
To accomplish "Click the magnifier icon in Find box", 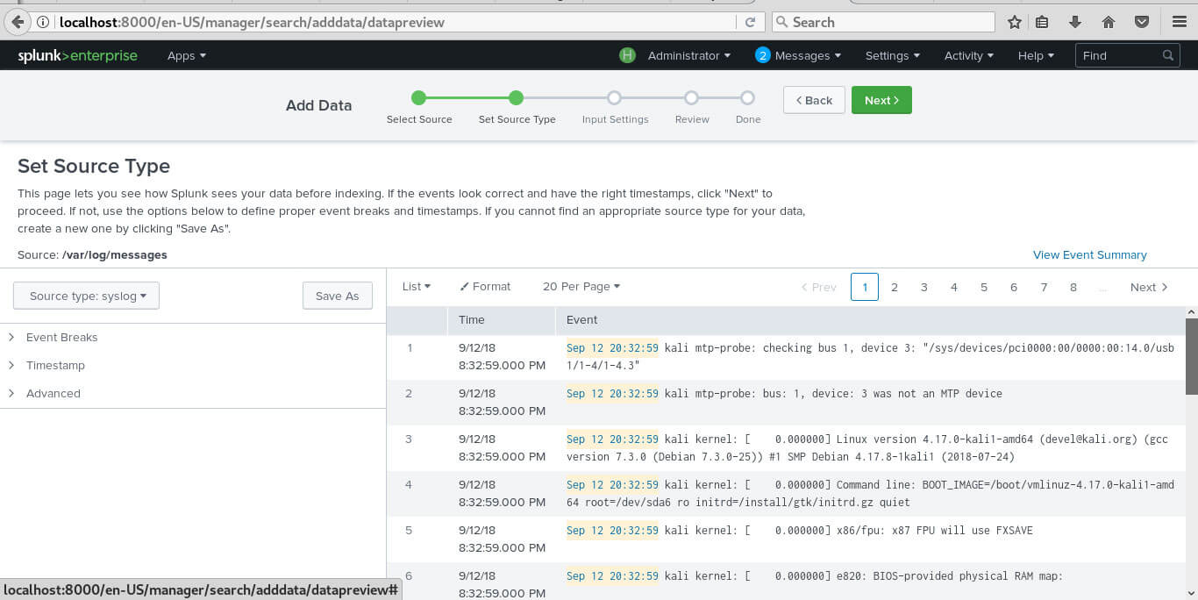I will 1168,55.
